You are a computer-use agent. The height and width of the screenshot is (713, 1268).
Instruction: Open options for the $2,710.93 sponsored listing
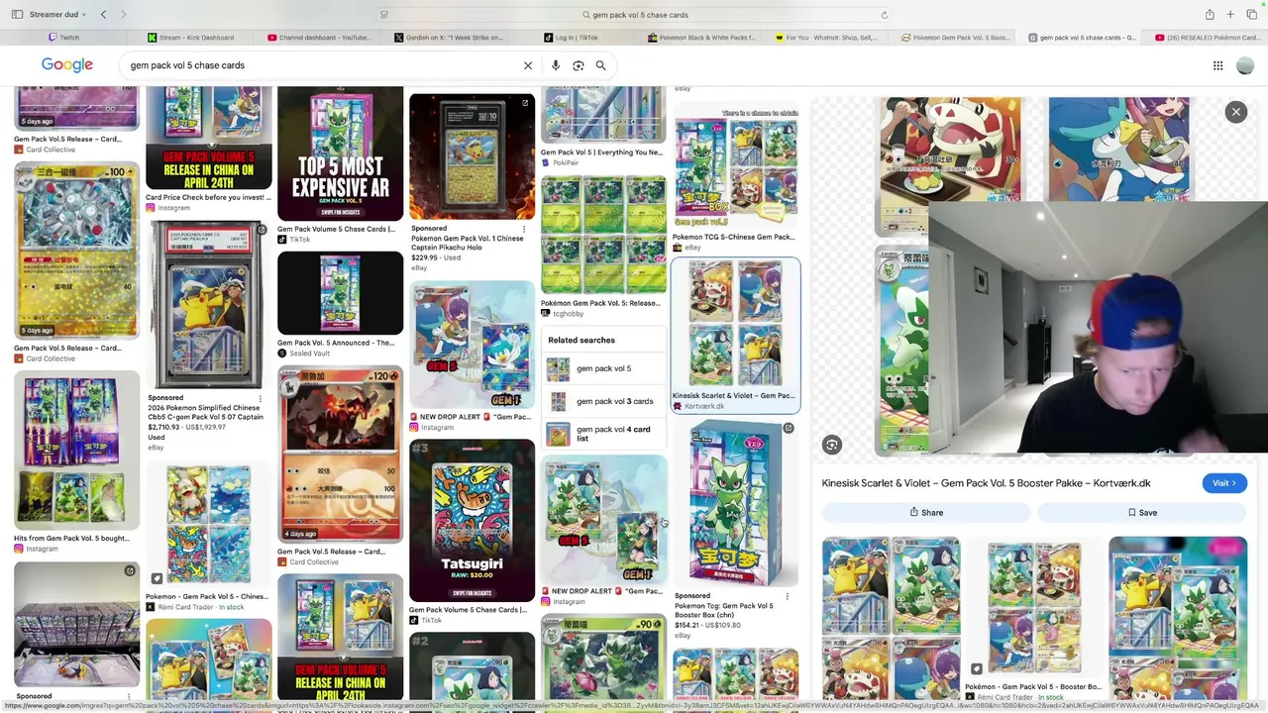[261, 398]
